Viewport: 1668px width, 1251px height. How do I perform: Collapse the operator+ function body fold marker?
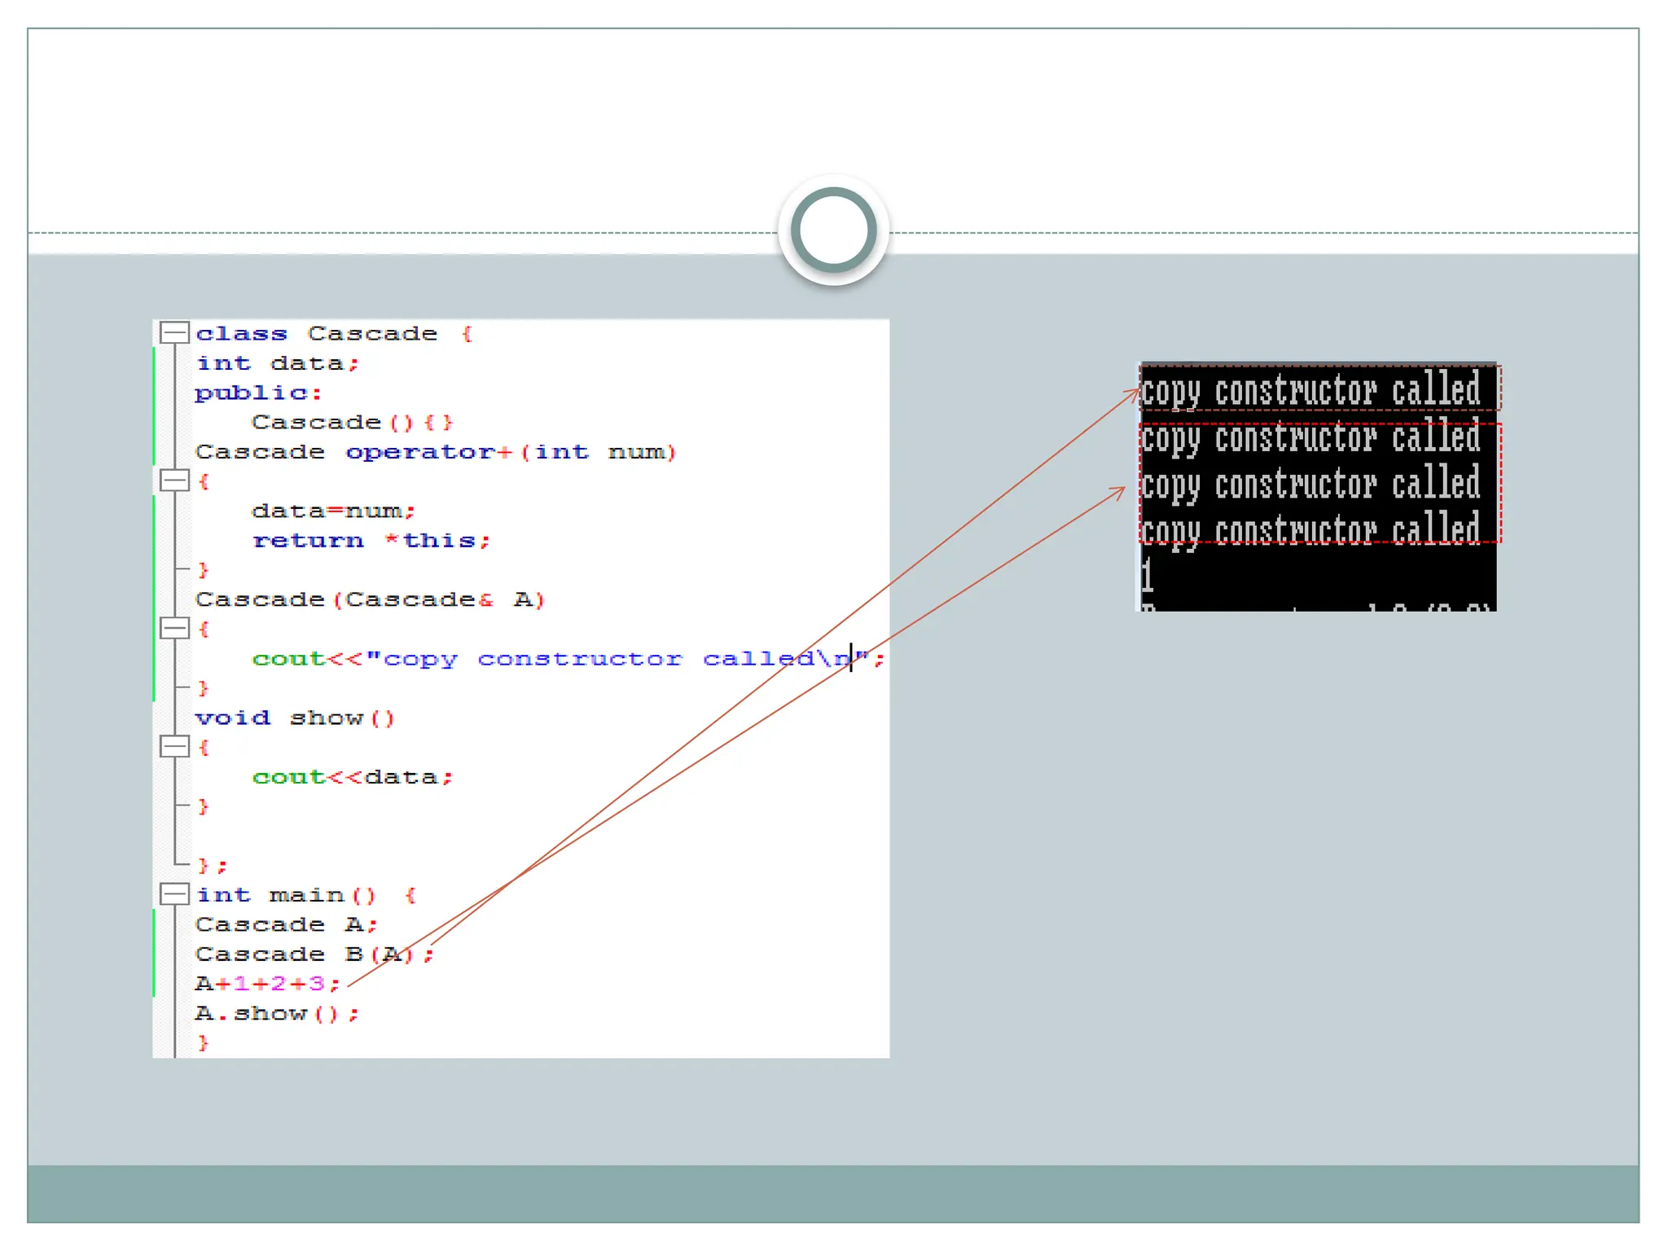point(174,481)
